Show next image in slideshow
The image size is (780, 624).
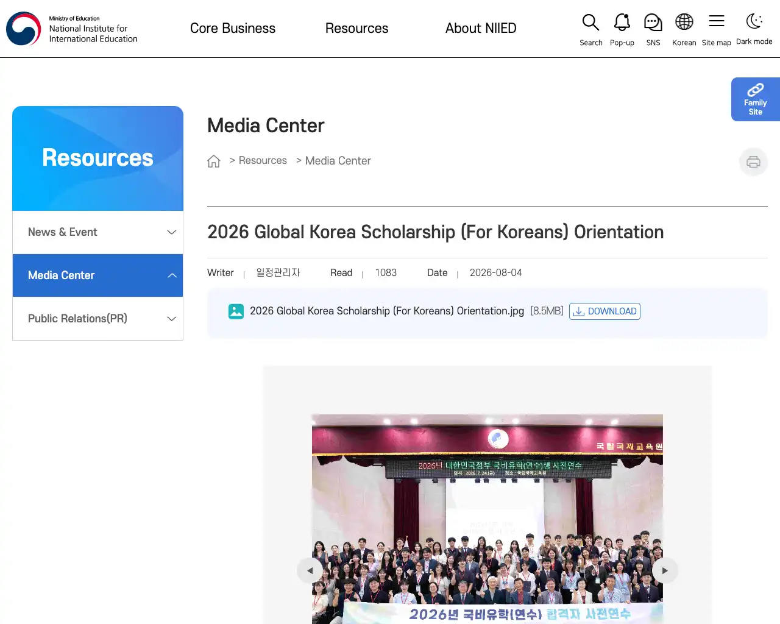point(665,570)
